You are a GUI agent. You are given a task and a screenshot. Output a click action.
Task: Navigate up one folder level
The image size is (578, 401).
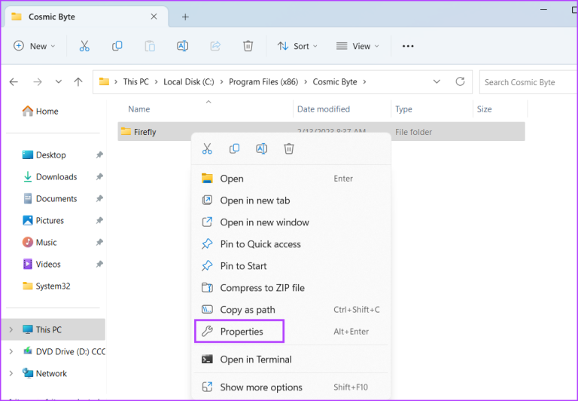point(78,81)
